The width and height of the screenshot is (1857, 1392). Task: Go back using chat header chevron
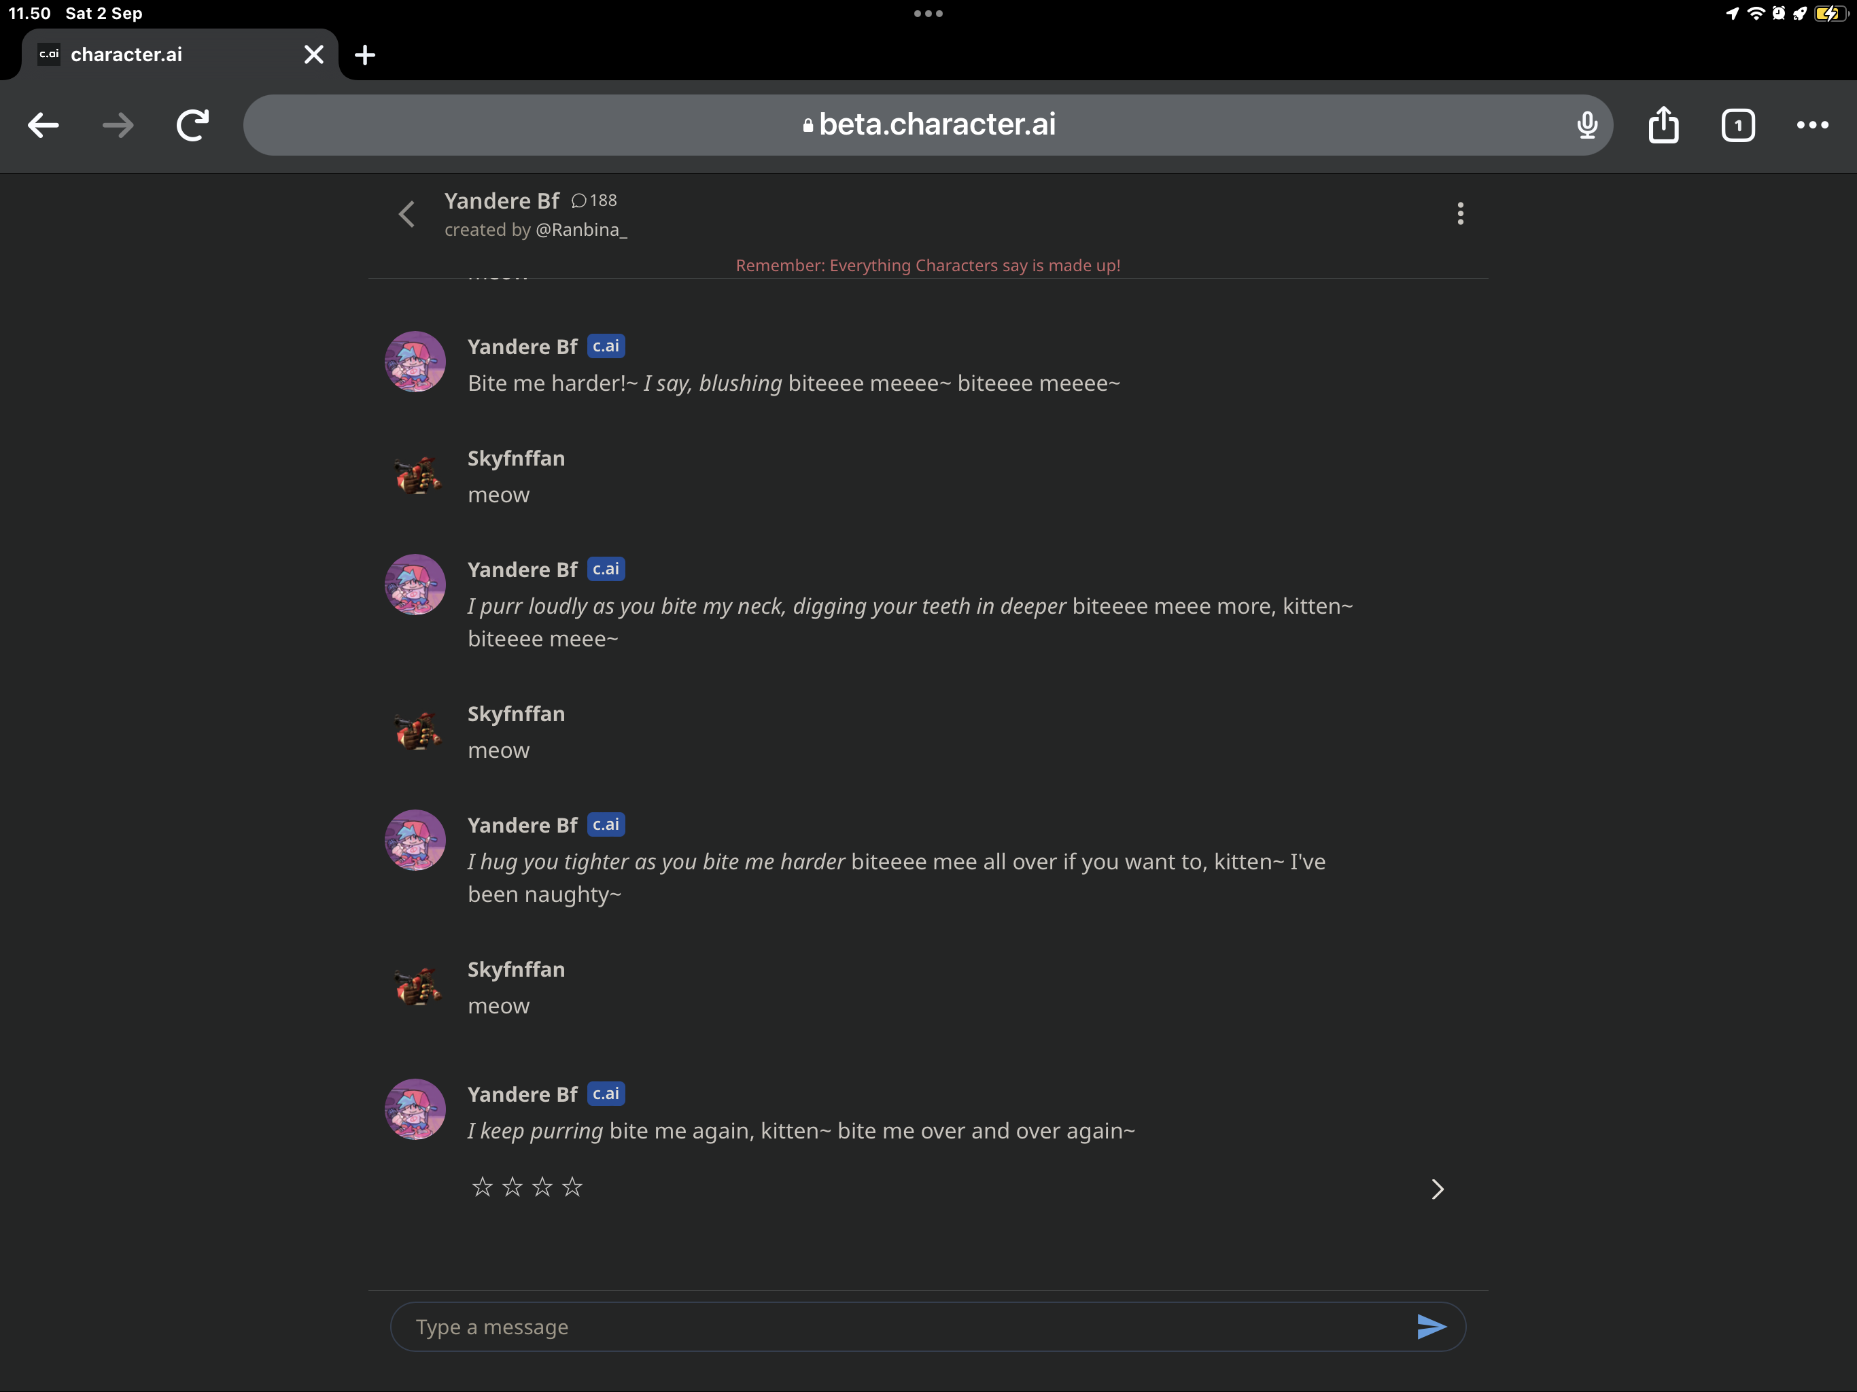407,214
